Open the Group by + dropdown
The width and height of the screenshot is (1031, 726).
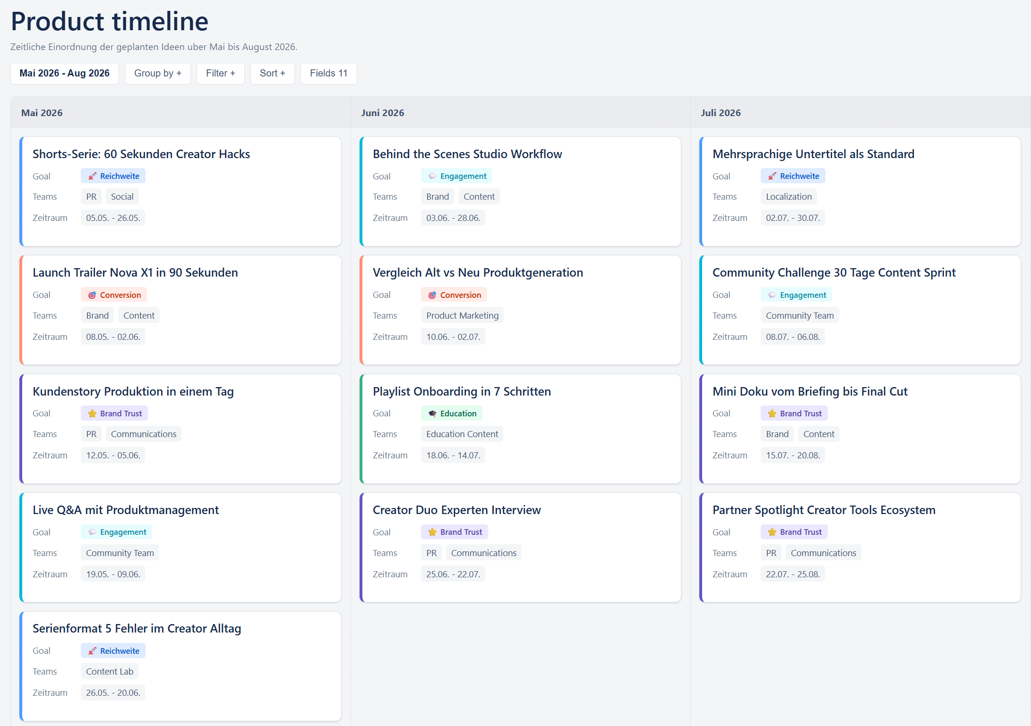coord(157,73)
